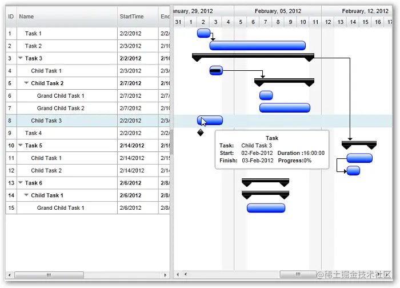Click the task grid horizontal scrollbar thumb
The image size is (400, 288).
point(49,275)
